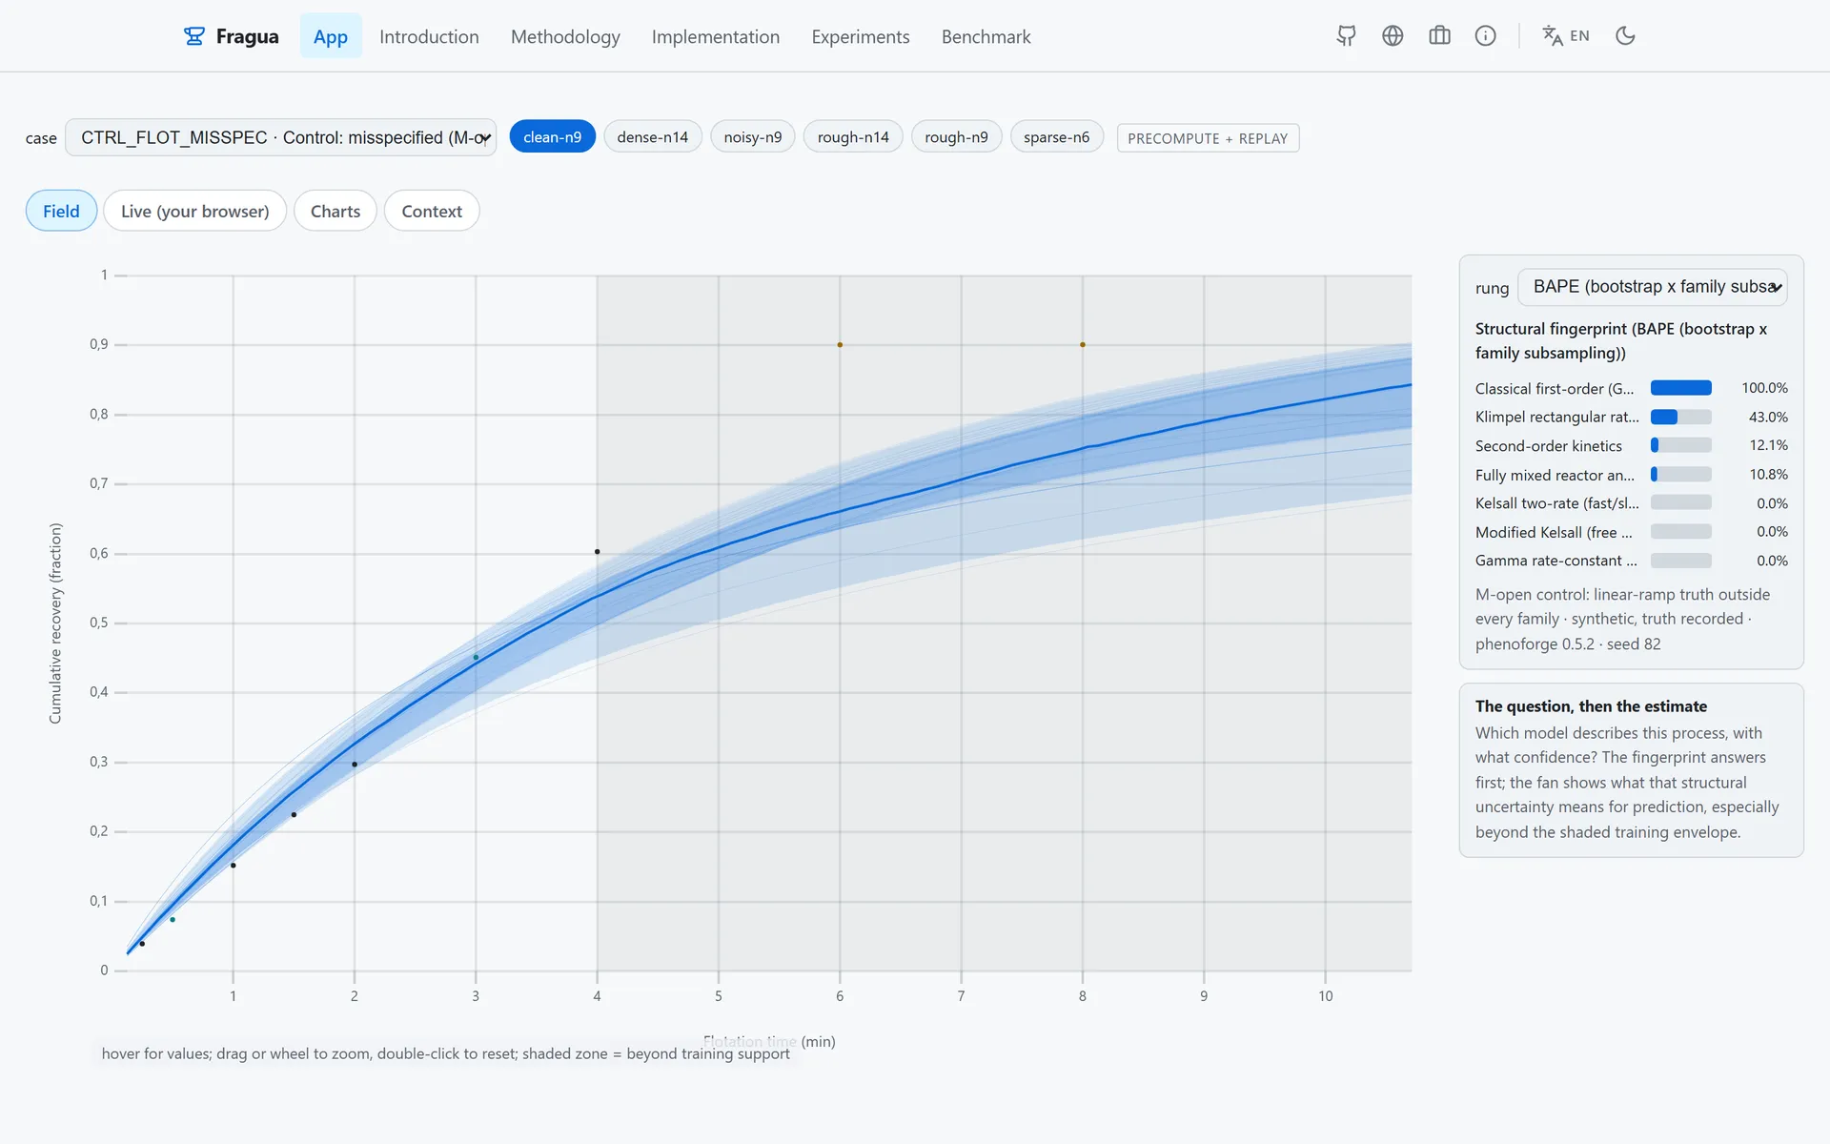Click the Structural fingerprint heading
This screenshot has width=1830, height=1144.
click(1621, 340)
